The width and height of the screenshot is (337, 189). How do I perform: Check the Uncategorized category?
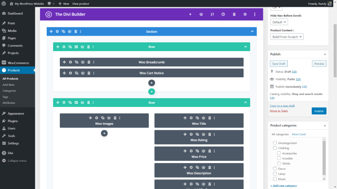point(275,143)
